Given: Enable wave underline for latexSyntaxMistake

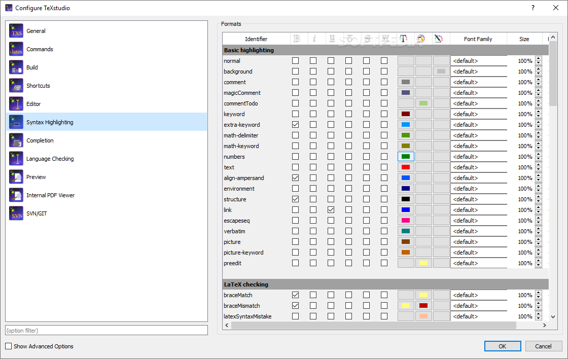Looking at the screenshot, I should [x=384, y=316].
